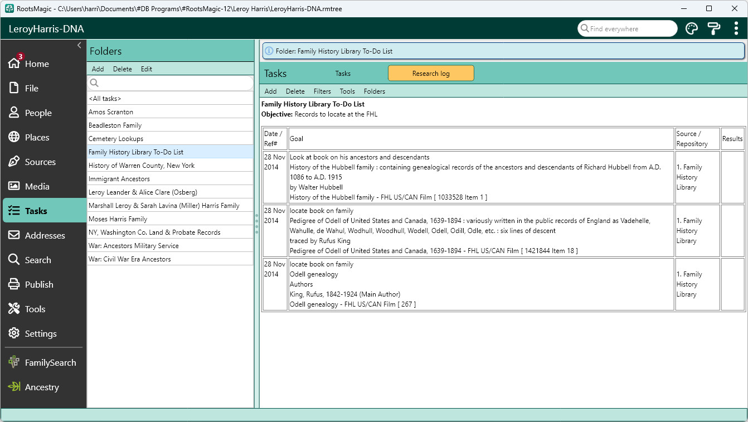Screen dimensions: 748x422
Task: Switch to the Research log tab
Action: click(x=431, y=74)
